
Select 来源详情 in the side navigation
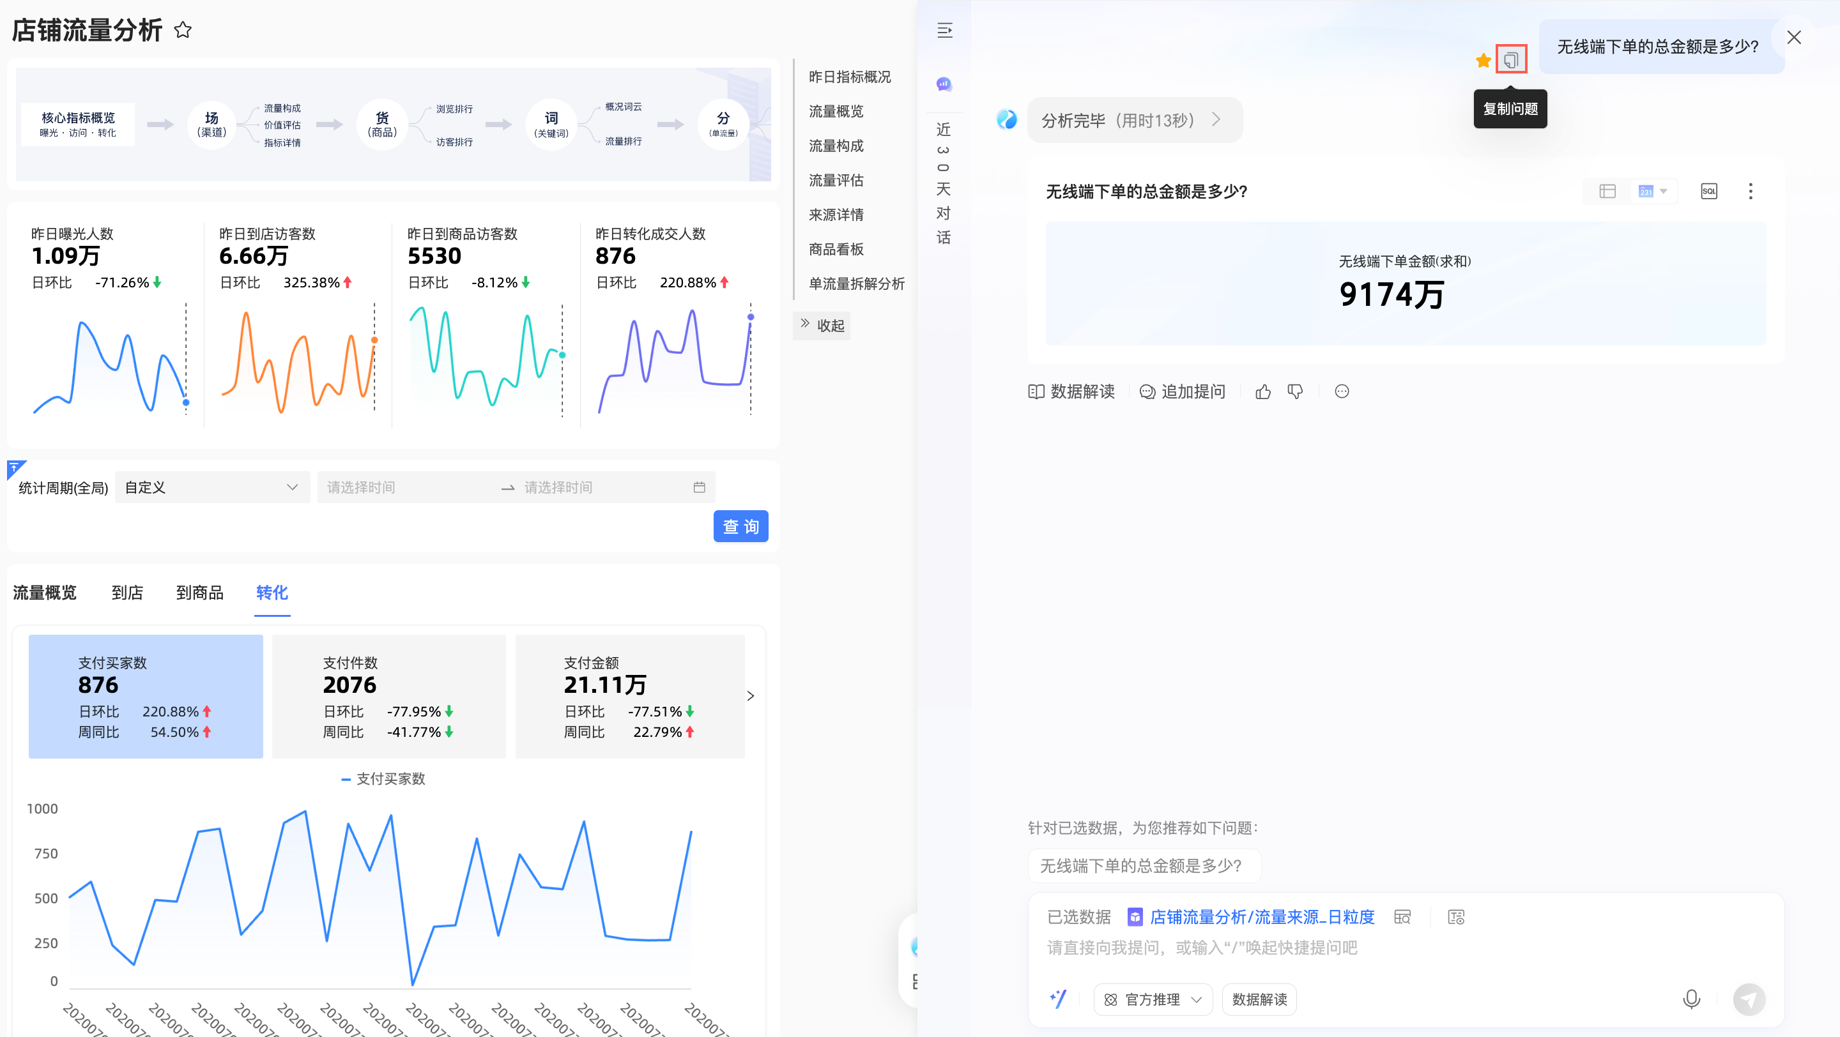[x=836, y=215]
